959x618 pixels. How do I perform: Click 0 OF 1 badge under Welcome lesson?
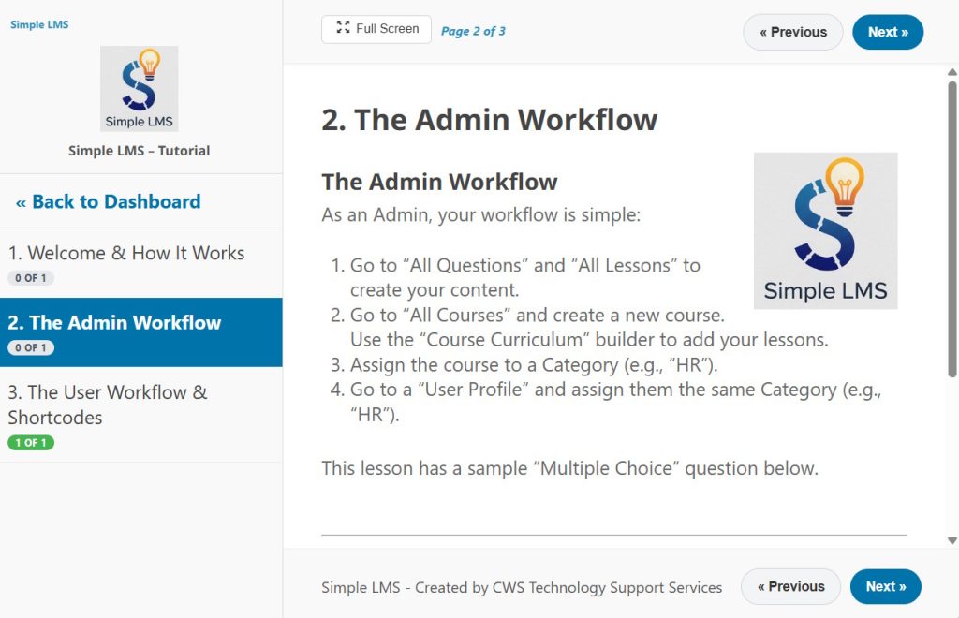(x=31, y=278)
